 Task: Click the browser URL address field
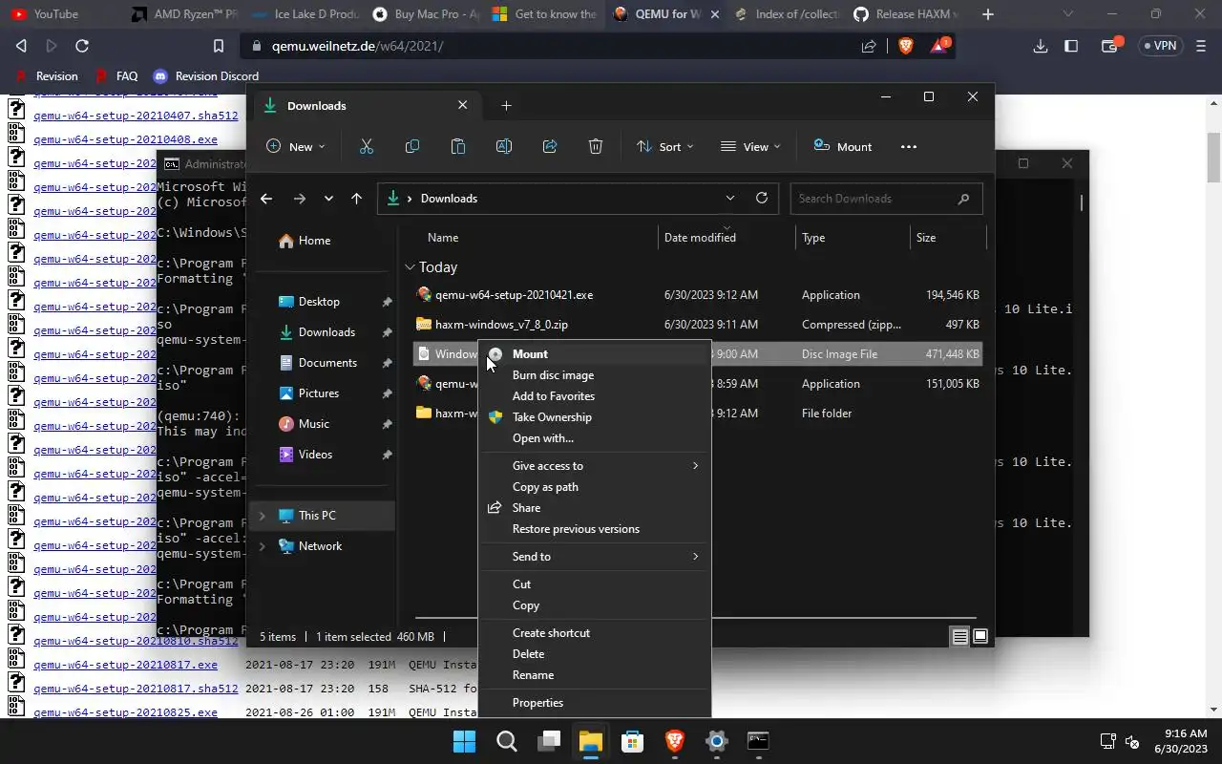coord(556,46)
